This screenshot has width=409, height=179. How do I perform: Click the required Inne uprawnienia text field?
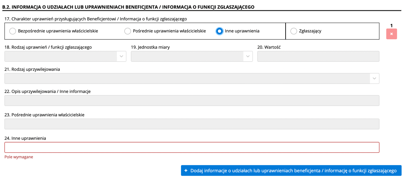192,147
